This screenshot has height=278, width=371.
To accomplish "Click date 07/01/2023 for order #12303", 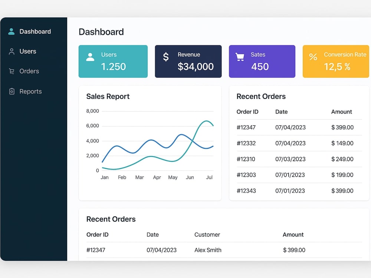I will click(290, 175).
